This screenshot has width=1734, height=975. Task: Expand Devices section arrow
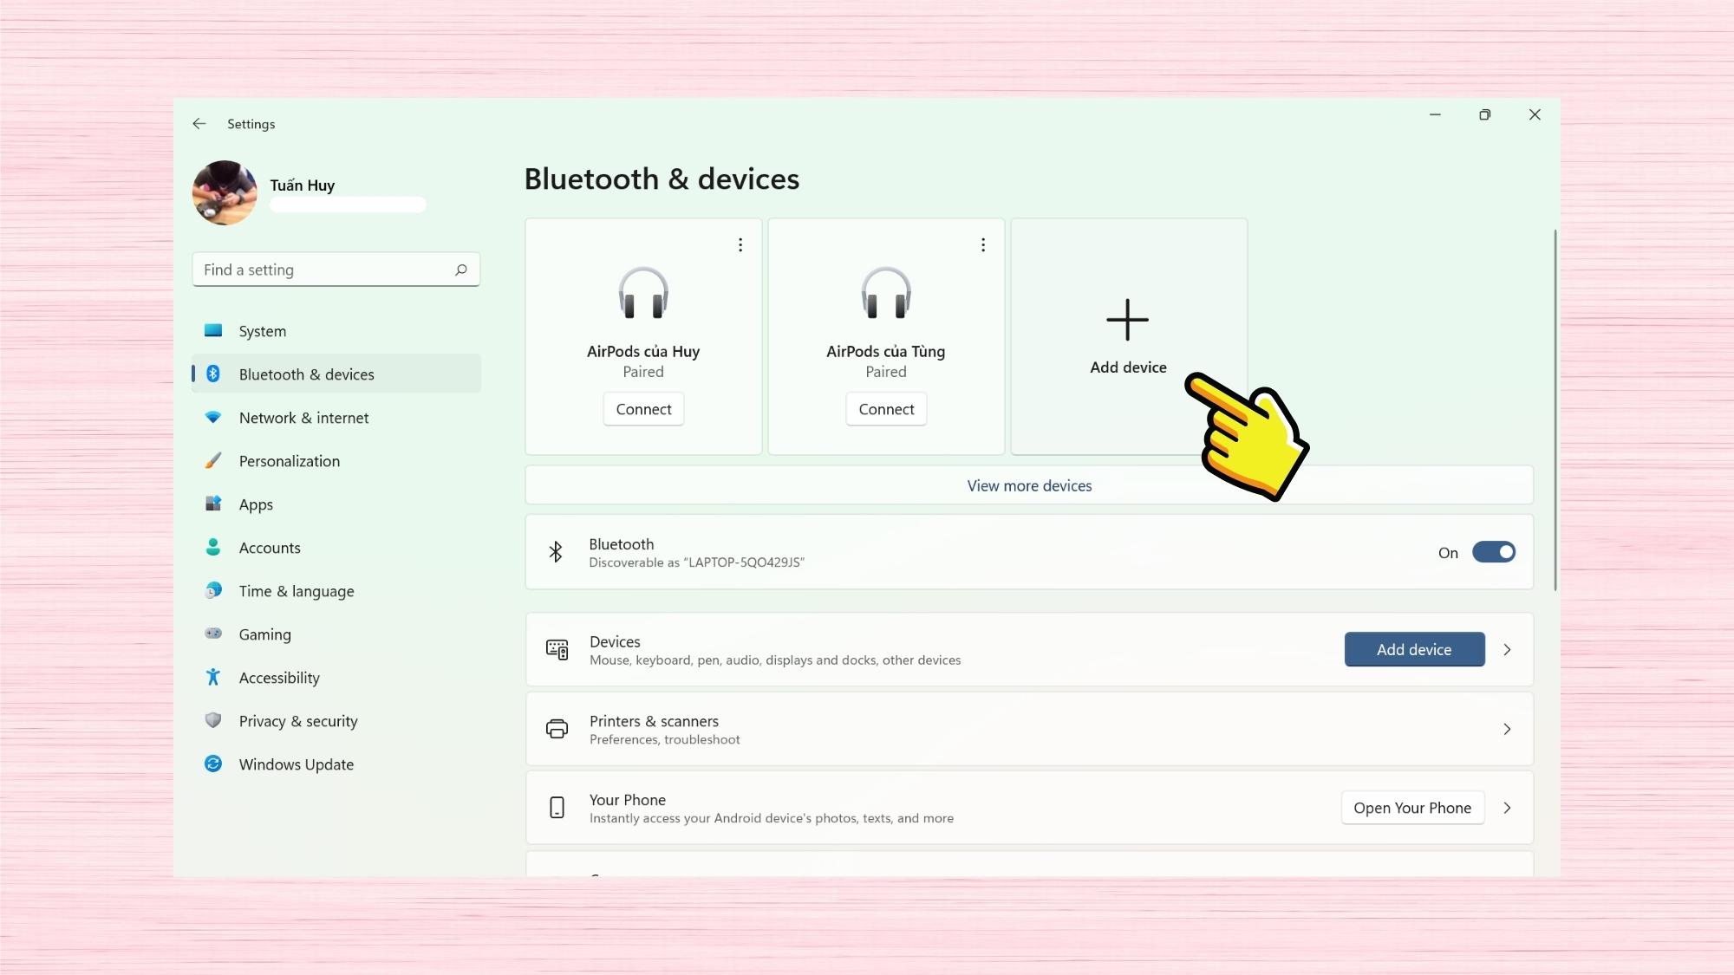[1508, 649]
